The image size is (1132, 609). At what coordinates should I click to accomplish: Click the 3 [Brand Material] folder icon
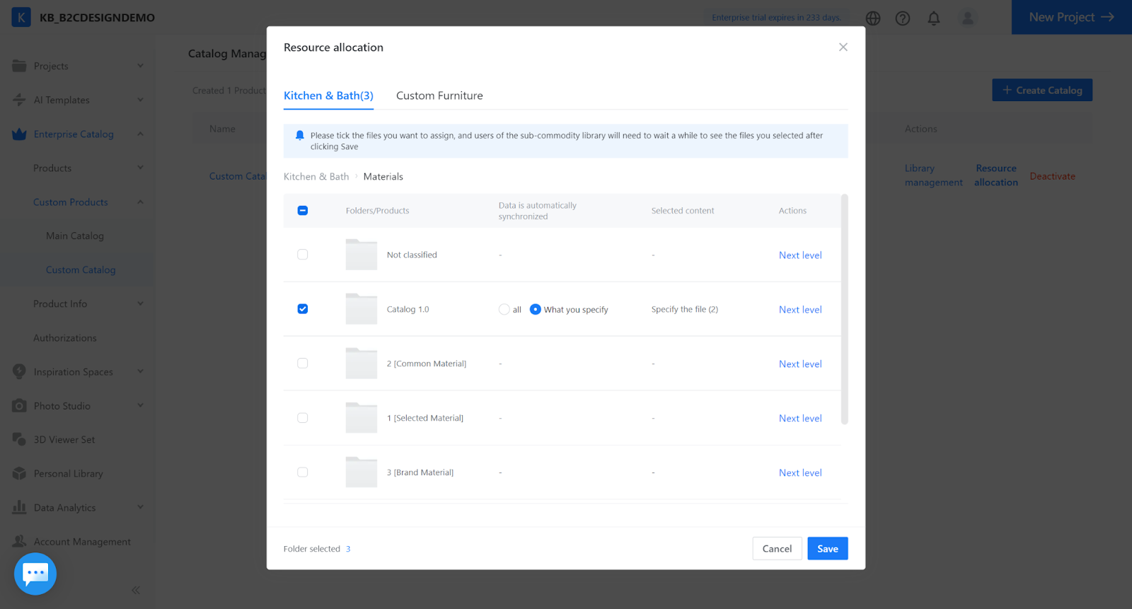tap(362, 472)
